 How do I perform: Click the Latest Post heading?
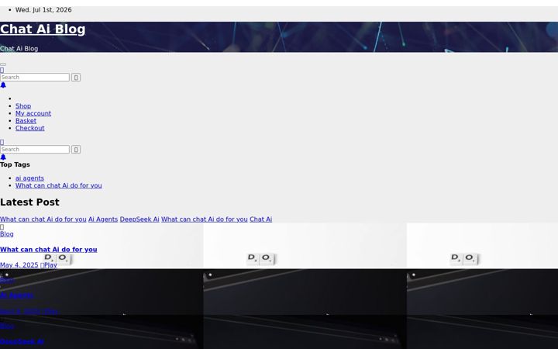click(x=29, y=202)
